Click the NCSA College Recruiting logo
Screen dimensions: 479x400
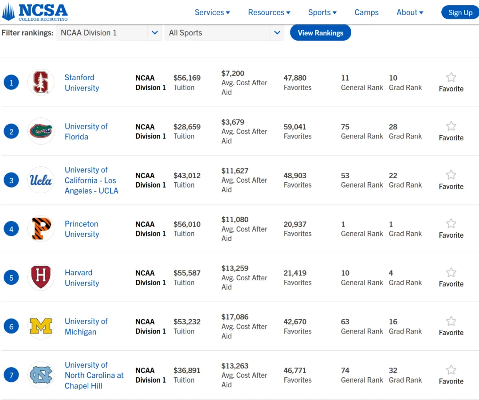pos(35,12)
